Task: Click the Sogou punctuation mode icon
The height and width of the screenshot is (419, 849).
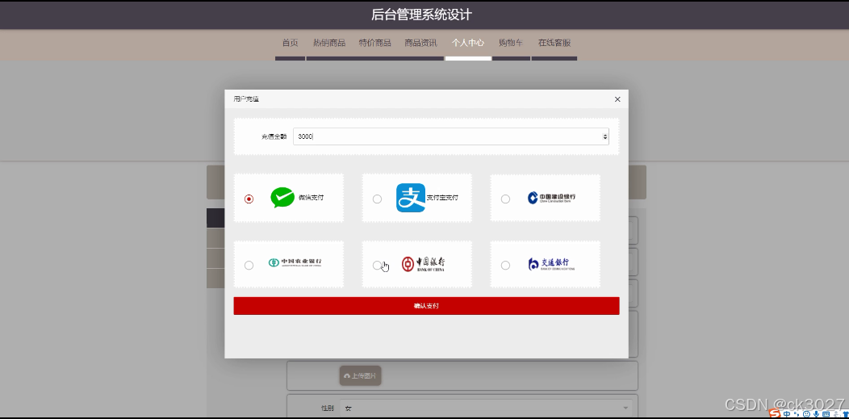Action: click(797, 413)
